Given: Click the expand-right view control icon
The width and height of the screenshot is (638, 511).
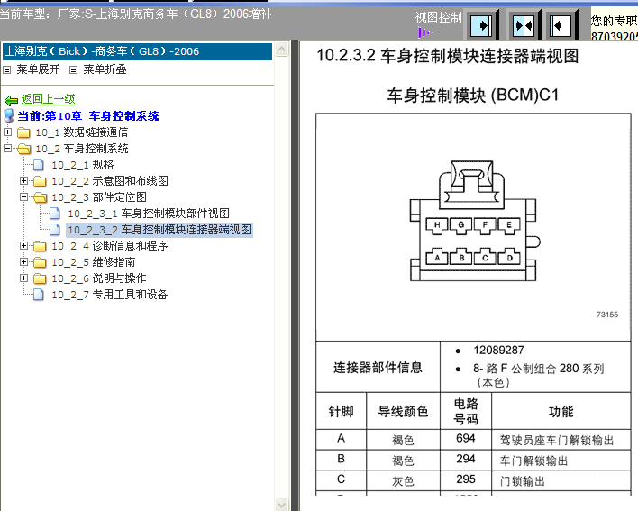Looking at the screenshot, I should pyautogui.click(x=481, y=25).
